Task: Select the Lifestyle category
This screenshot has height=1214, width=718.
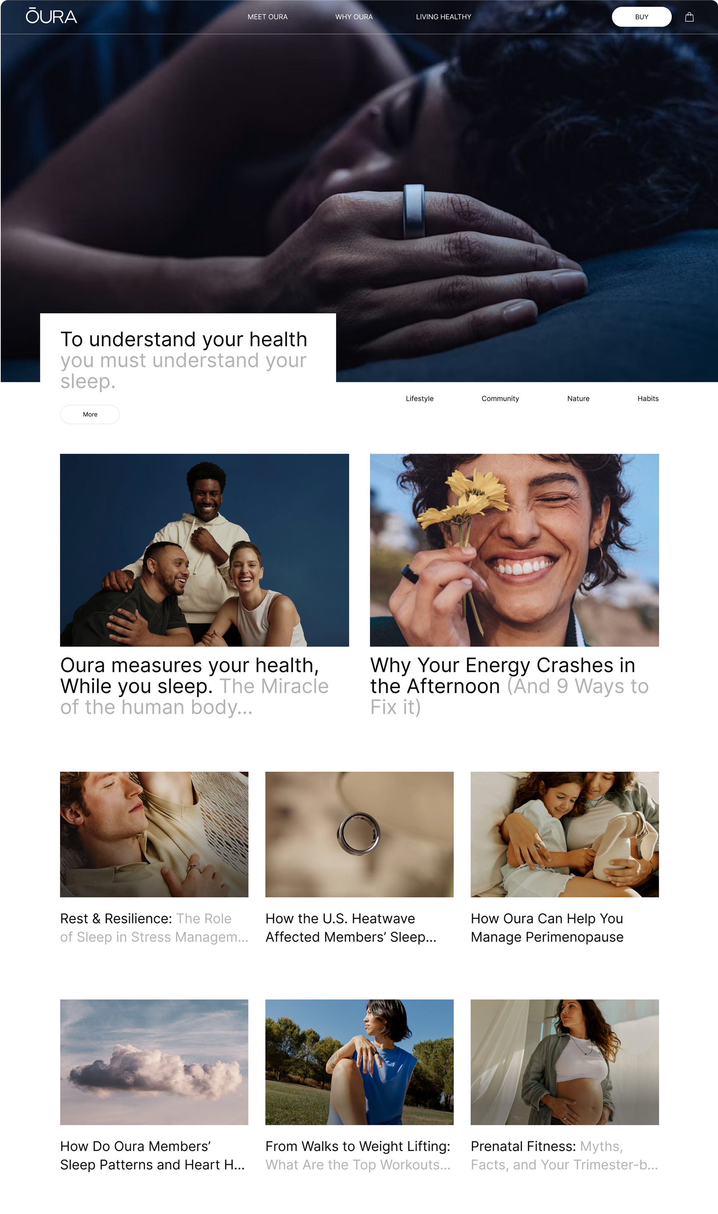Action: pos(420,399)
